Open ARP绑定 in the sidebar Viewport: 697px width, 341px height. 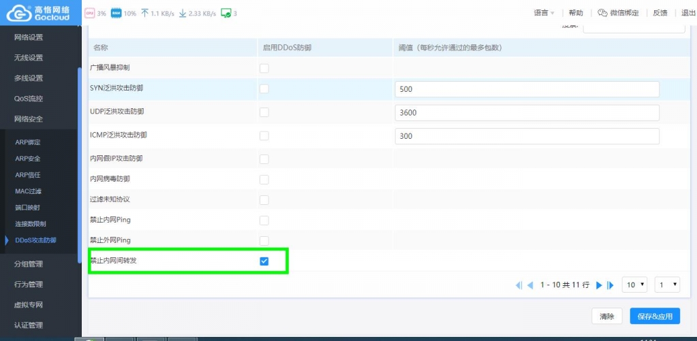pos(28,142)
